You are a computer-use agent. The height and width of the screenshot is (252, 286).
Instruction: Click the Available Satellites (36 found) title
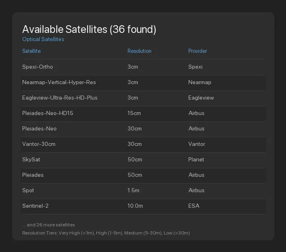click(x=89, y=29)
